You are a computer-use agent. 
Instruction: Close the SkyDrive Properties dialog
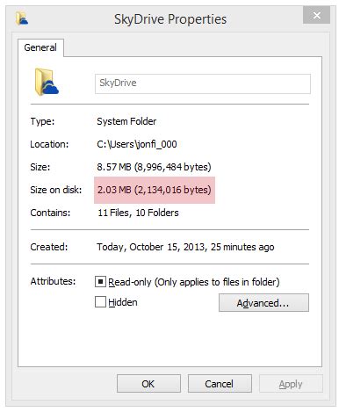pyautogui.click(x=316, y=15)
